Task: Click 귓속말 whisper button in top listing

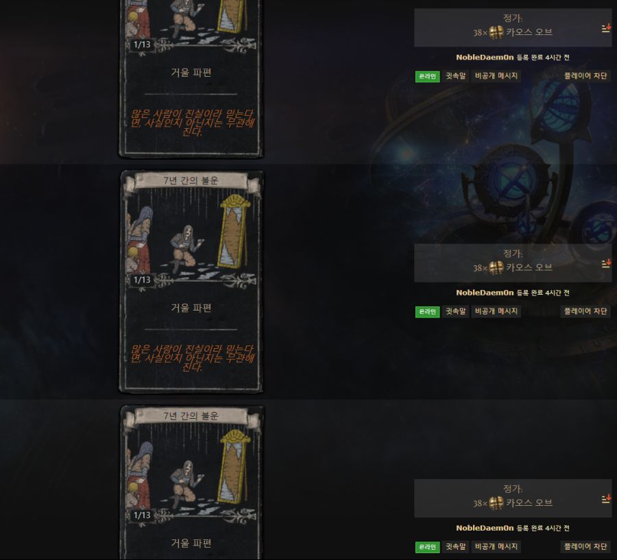Action: (455, 76)
